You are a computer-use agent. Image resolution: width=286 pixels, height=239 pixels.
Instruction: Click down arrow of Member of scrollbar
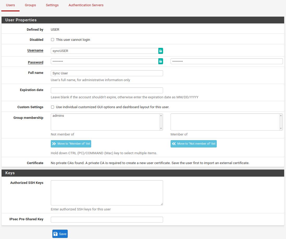click(x=281, y=128)
